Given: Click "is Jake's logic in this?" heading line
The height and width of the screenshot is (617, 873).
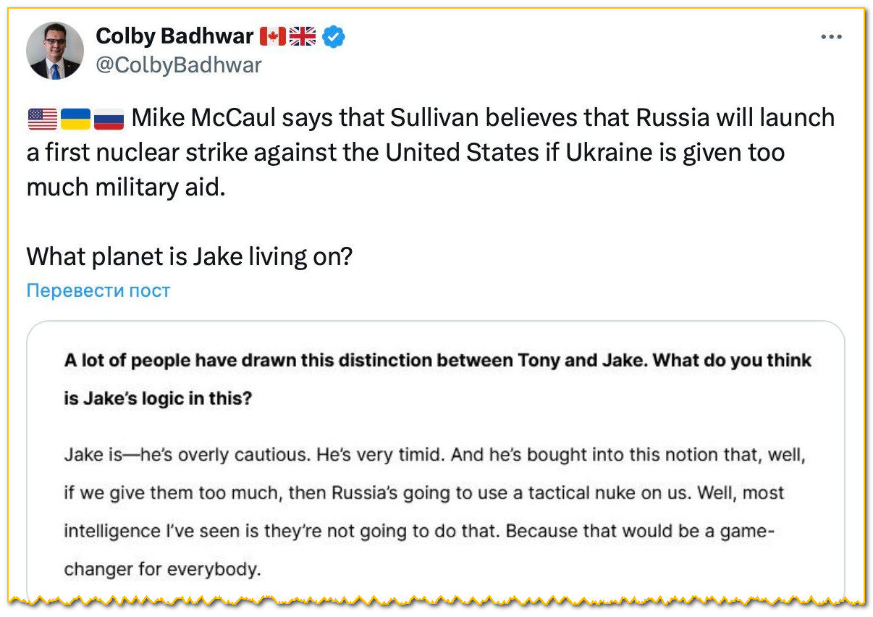Looking at the screenshot, I should [158, 398].
